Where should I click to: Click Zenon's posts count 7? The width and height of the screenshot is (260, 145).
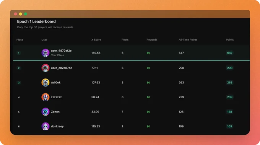point(122,112)
